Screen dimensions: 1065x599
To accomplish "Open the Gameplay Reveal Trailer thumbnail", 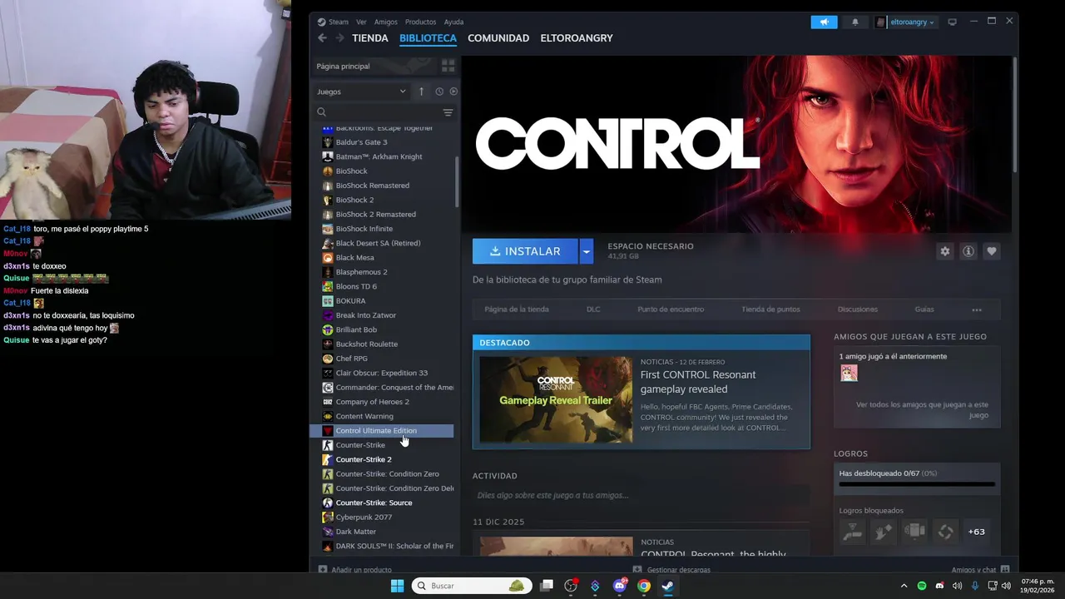I will [x=556, y=400].
